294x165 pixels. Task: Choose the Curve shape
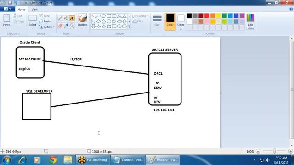click(98, 16)
